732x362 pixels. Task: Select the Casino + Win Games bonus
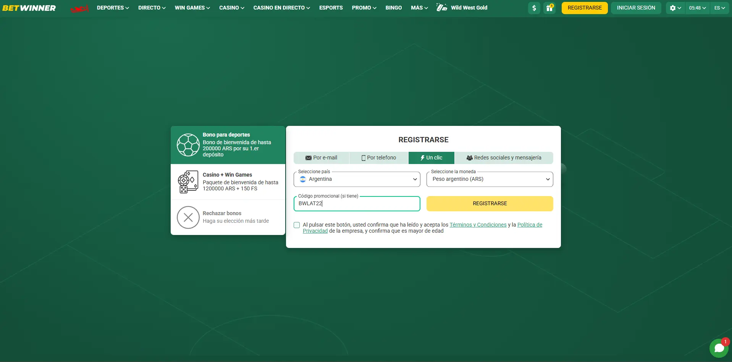pyautogui.click(x=228, y=182)
